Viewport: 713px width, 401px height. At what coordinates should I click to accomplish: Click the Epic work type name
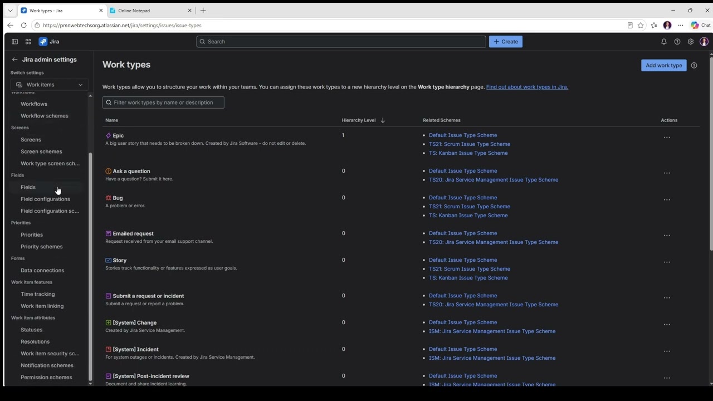[118, 135]
